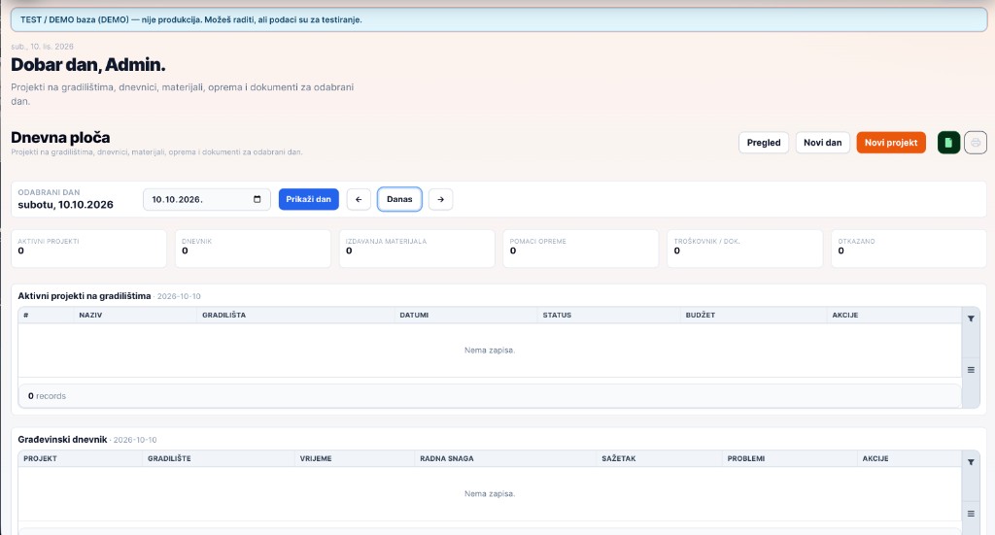Jump to today with Danas button

pyautogui.click(x=399, y=199)
